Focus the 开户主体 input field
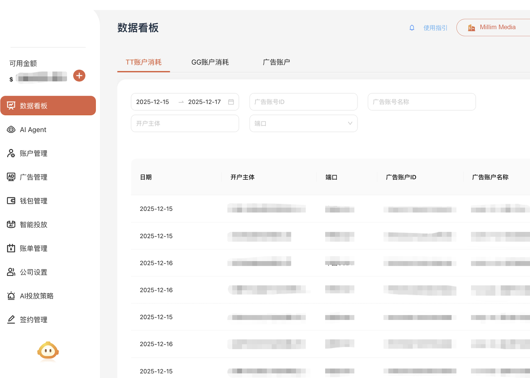530x378 pixels. pyautogui.click(x=185, y=124)
